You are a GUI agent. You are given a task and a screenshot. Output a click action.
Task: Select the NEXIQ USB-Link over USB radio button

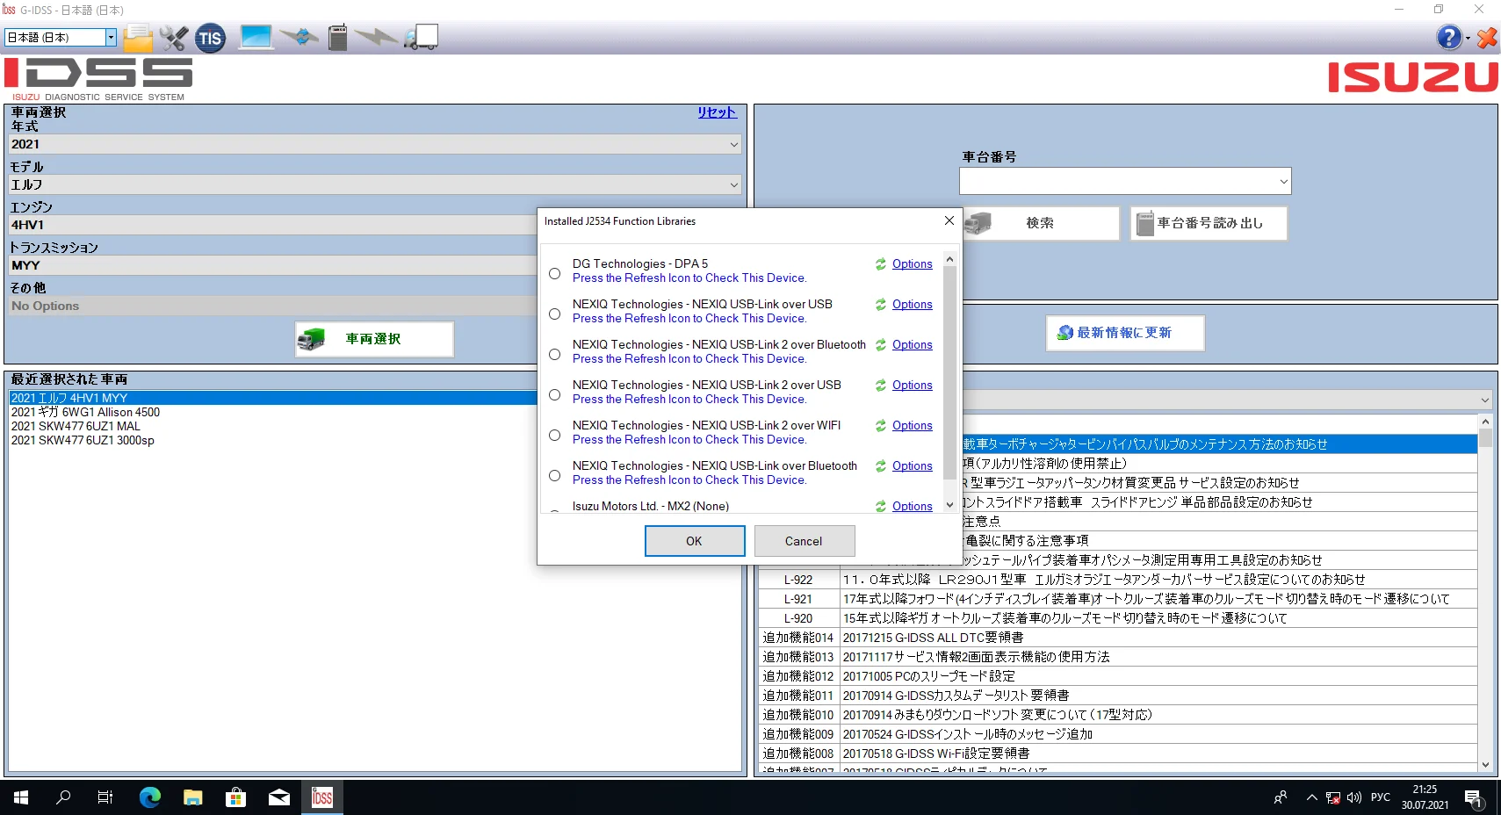554,314
